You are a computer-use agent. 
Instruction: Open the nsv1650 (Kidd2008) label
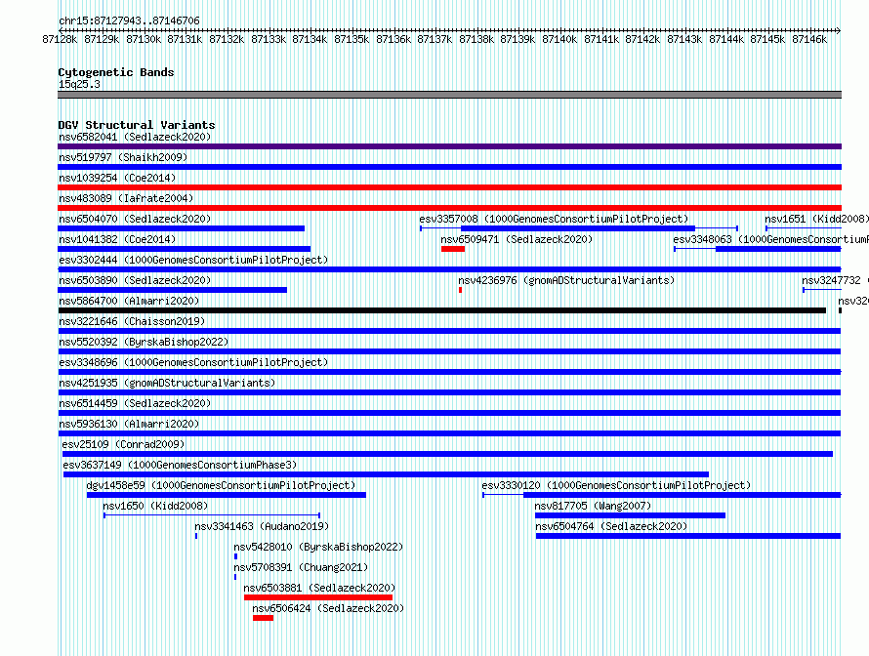pyautogui.click(x=155, y=506)
